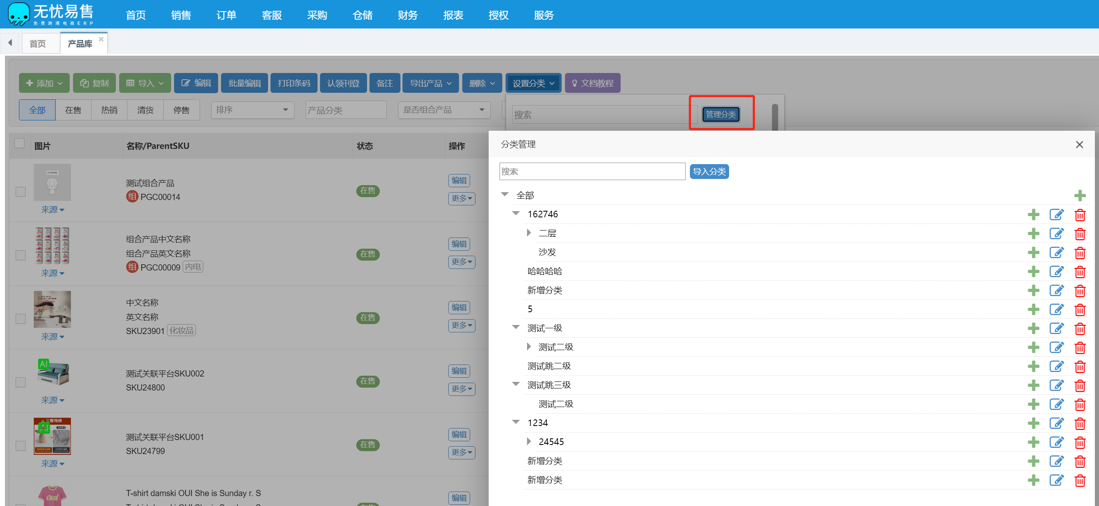Delete the 测试一级 category
The height and width of the screenshot is (506, 1099).
pyautogui.click(x=1080, y=329)
